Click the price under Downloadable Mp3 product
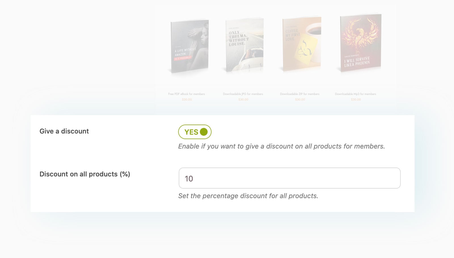 (356, 100)
